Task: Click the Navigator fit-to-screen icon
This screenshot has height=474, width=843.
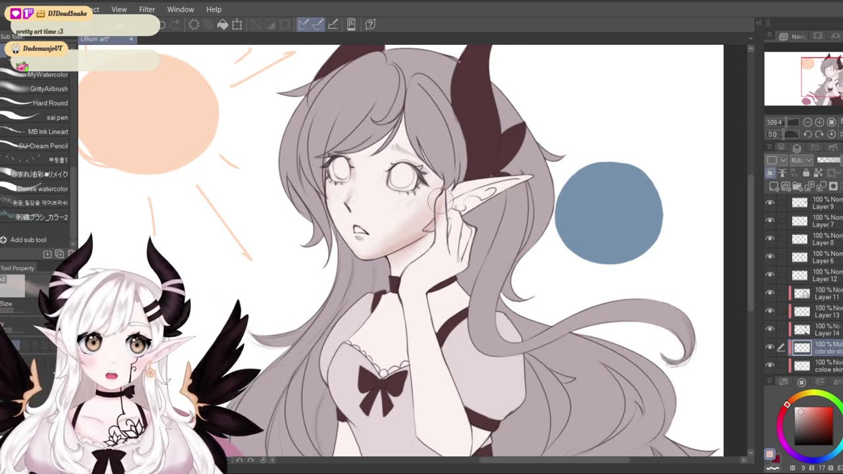Action: coord(831,122)
